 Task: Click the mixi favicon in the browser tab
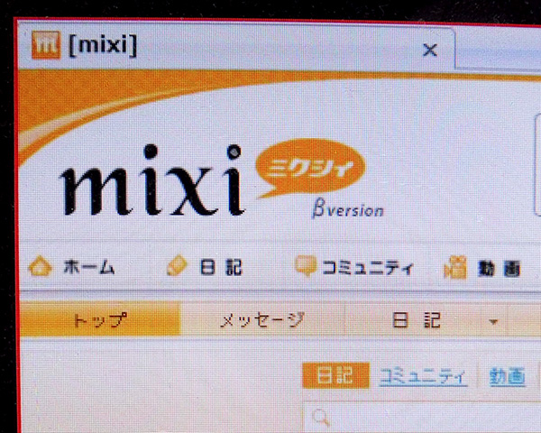point(46,44)
